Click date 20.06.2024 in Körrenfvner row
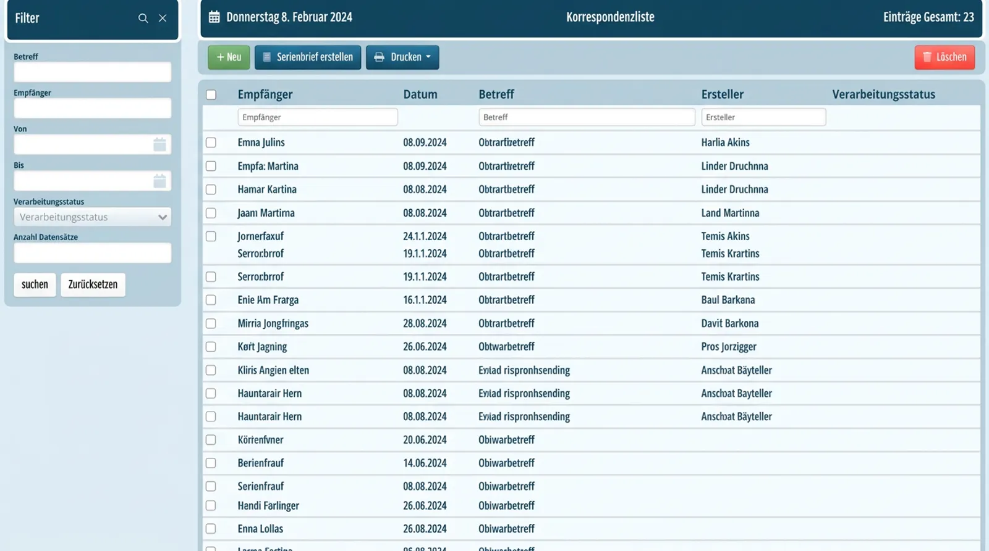This screenshot has width=989, height=551. pos(425,440)
